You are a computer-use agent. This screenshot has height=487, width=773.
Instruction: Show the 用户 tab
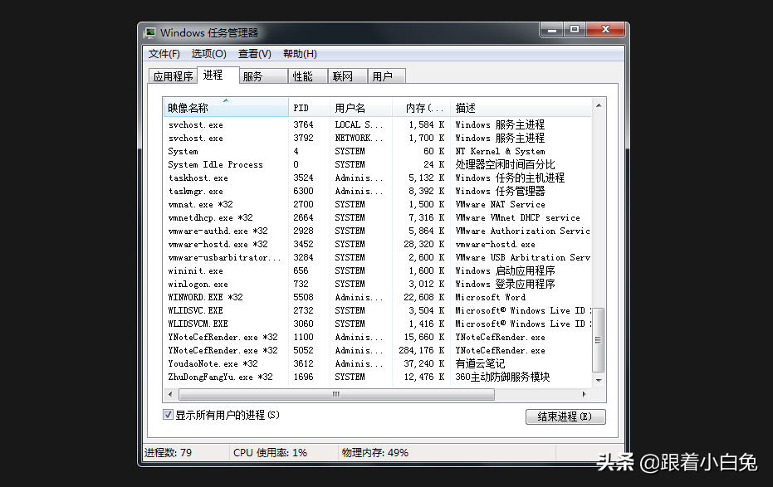[387, 76]
